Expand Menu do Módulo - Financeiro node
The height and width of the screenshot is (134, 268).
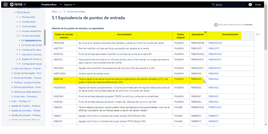coord(12,68)
